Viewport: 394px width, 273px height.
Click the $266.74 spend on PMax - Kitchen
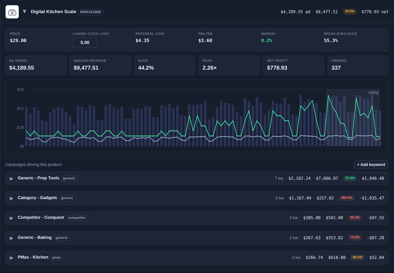(x=314, y=258)
